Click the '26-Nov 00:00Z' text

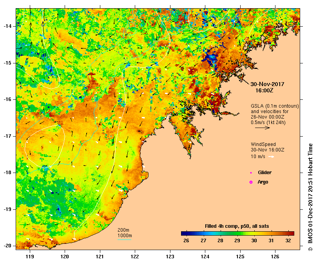[268, 117]
